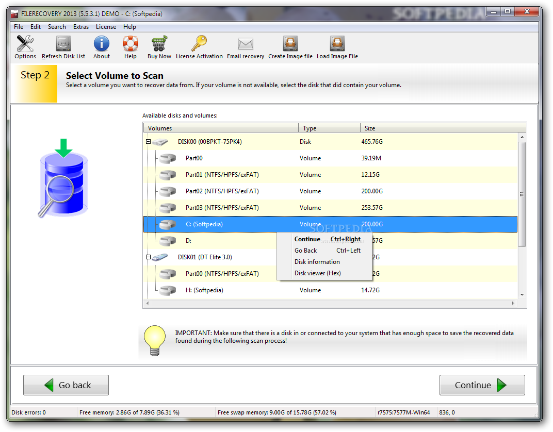Image resolution: width=553 pixels, height=432 pixels.
Task: Click the volume list scroll up arrow
Action: (x=522, y=137)
